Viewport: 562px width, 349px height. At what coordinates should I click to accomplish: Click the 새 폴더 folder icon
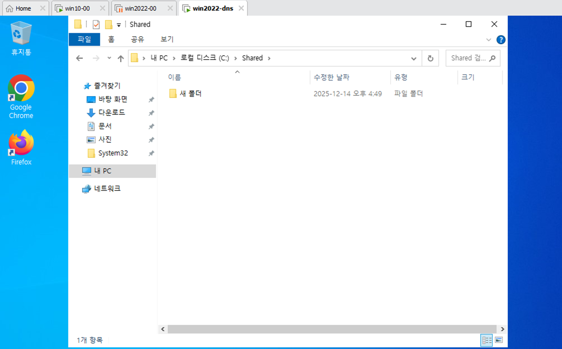tap(173, 93)
